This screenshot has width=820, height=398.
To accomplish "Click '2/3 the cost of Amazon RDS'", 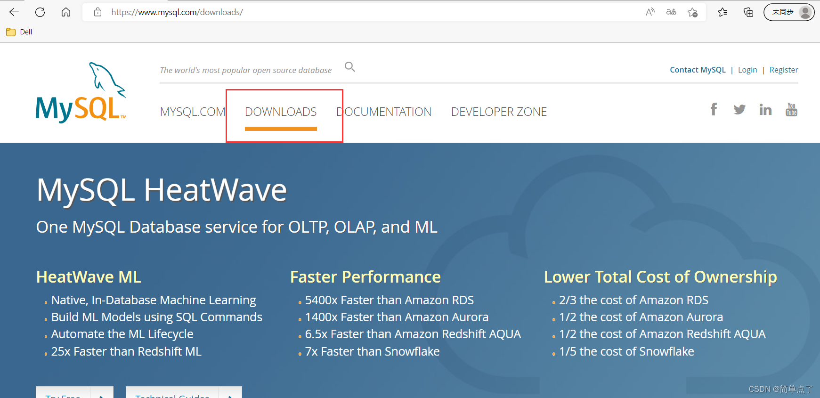I will pyautogui.click(x=633, y=300).
